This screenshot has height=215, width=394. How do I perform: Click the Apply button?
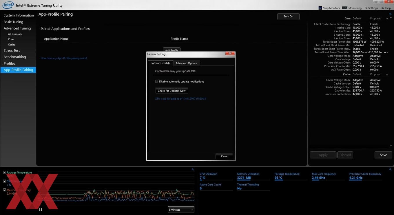pos(323,155)
